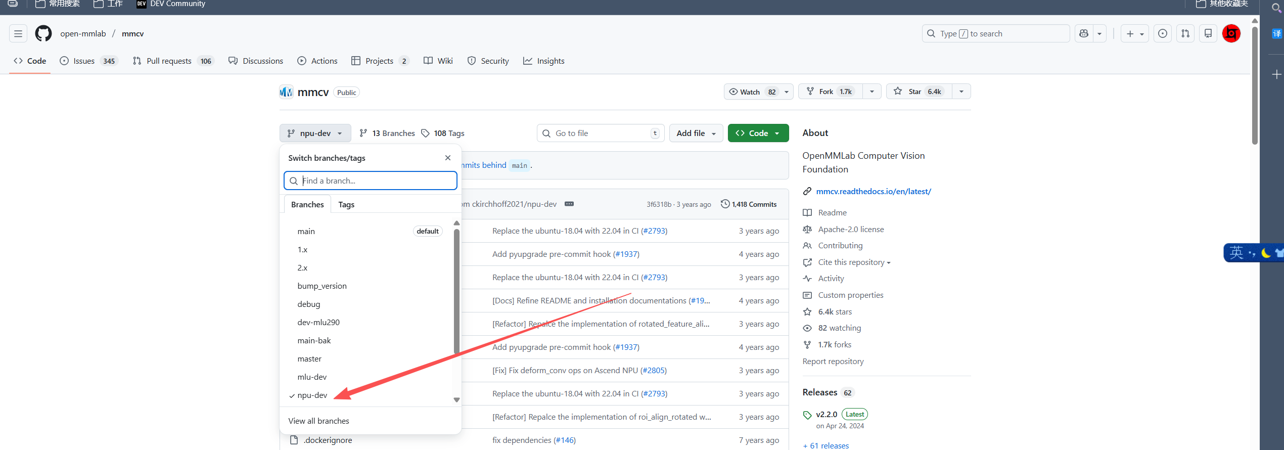Click Report repository link
This screenshot has height=450, width=1284.
(x=833, y=362)
